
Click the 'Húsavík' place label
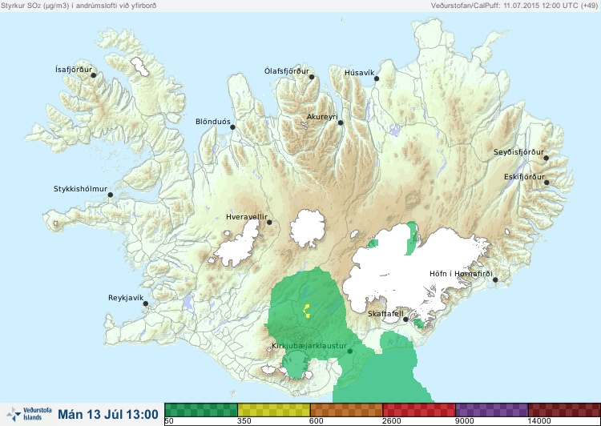pos(360,73)
